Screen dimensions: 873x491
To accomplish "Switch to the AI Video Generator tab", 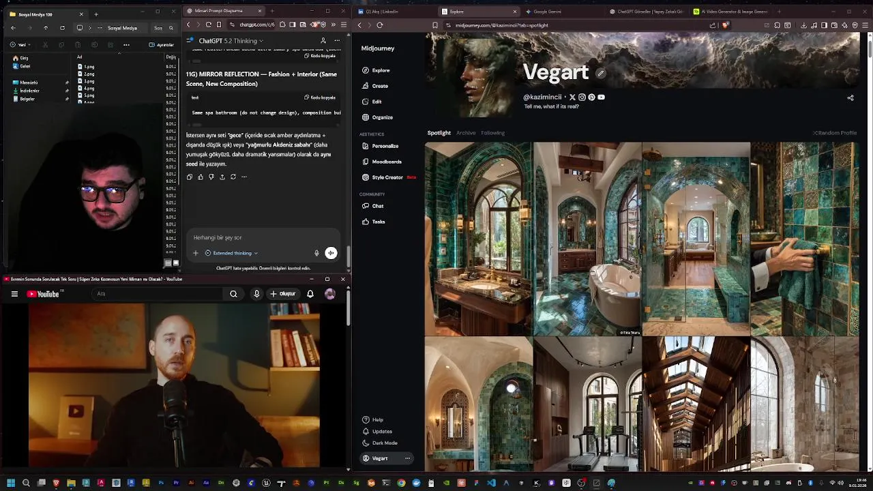I will (x=730, y=12).
